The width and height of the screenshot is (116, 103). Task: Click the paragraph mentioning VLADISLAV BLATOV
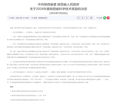click(51, 72)
